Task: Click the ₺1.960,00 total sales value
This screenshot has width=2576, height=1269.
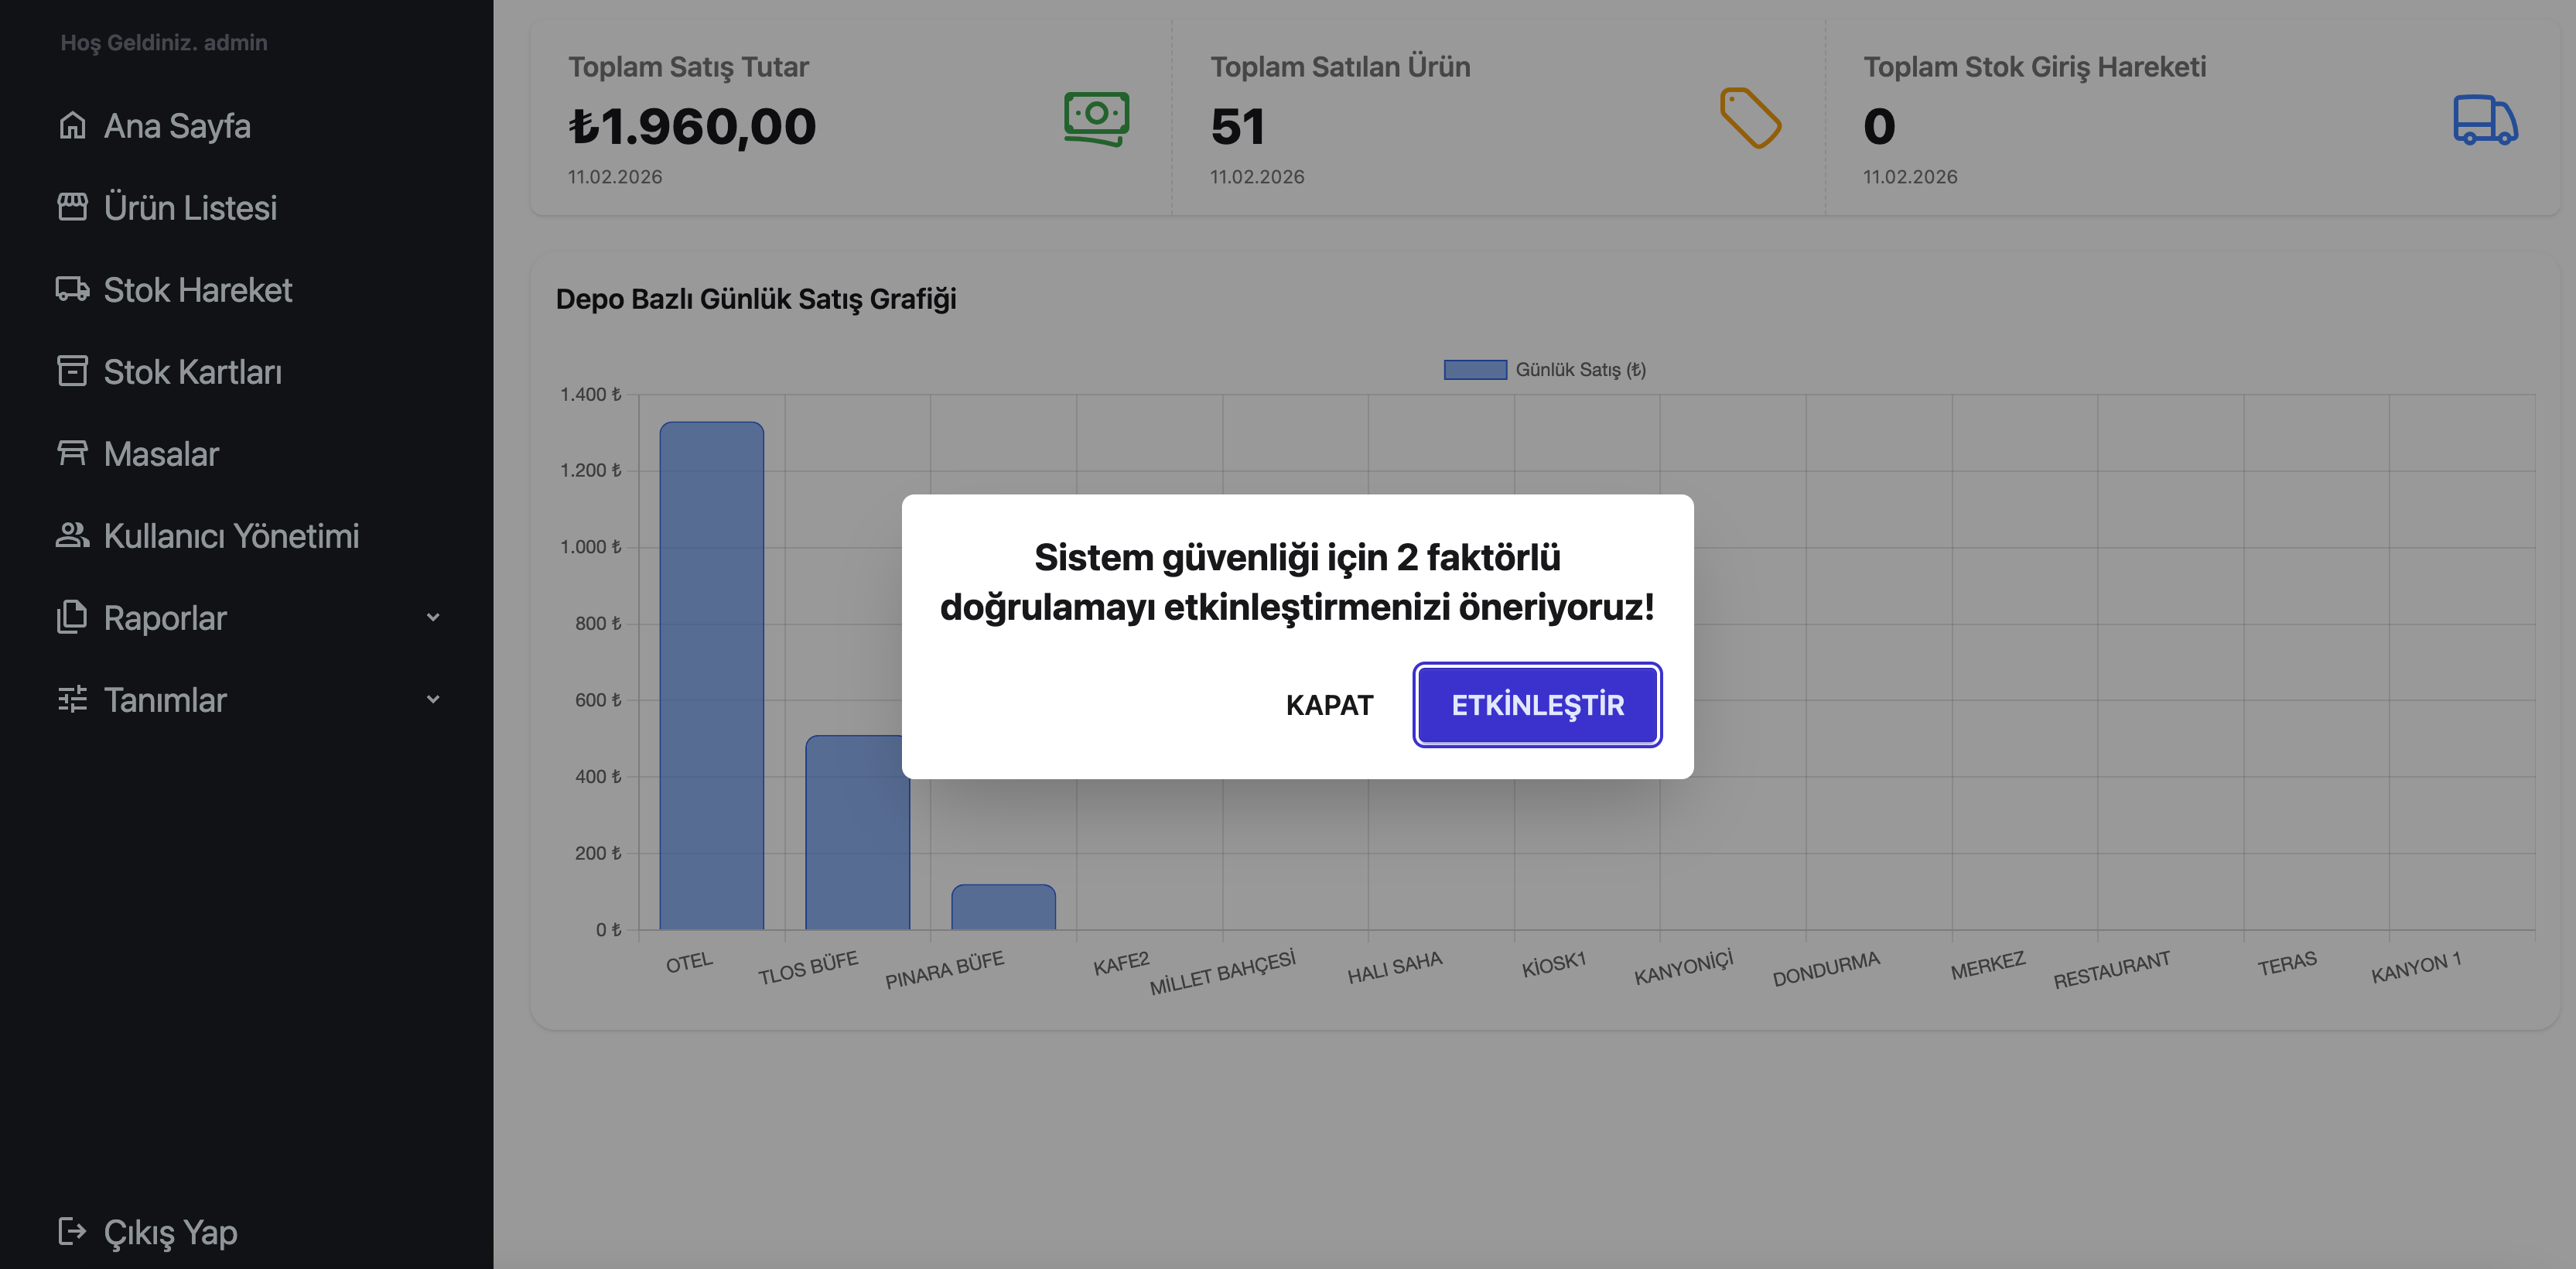Action: point(692,127)
